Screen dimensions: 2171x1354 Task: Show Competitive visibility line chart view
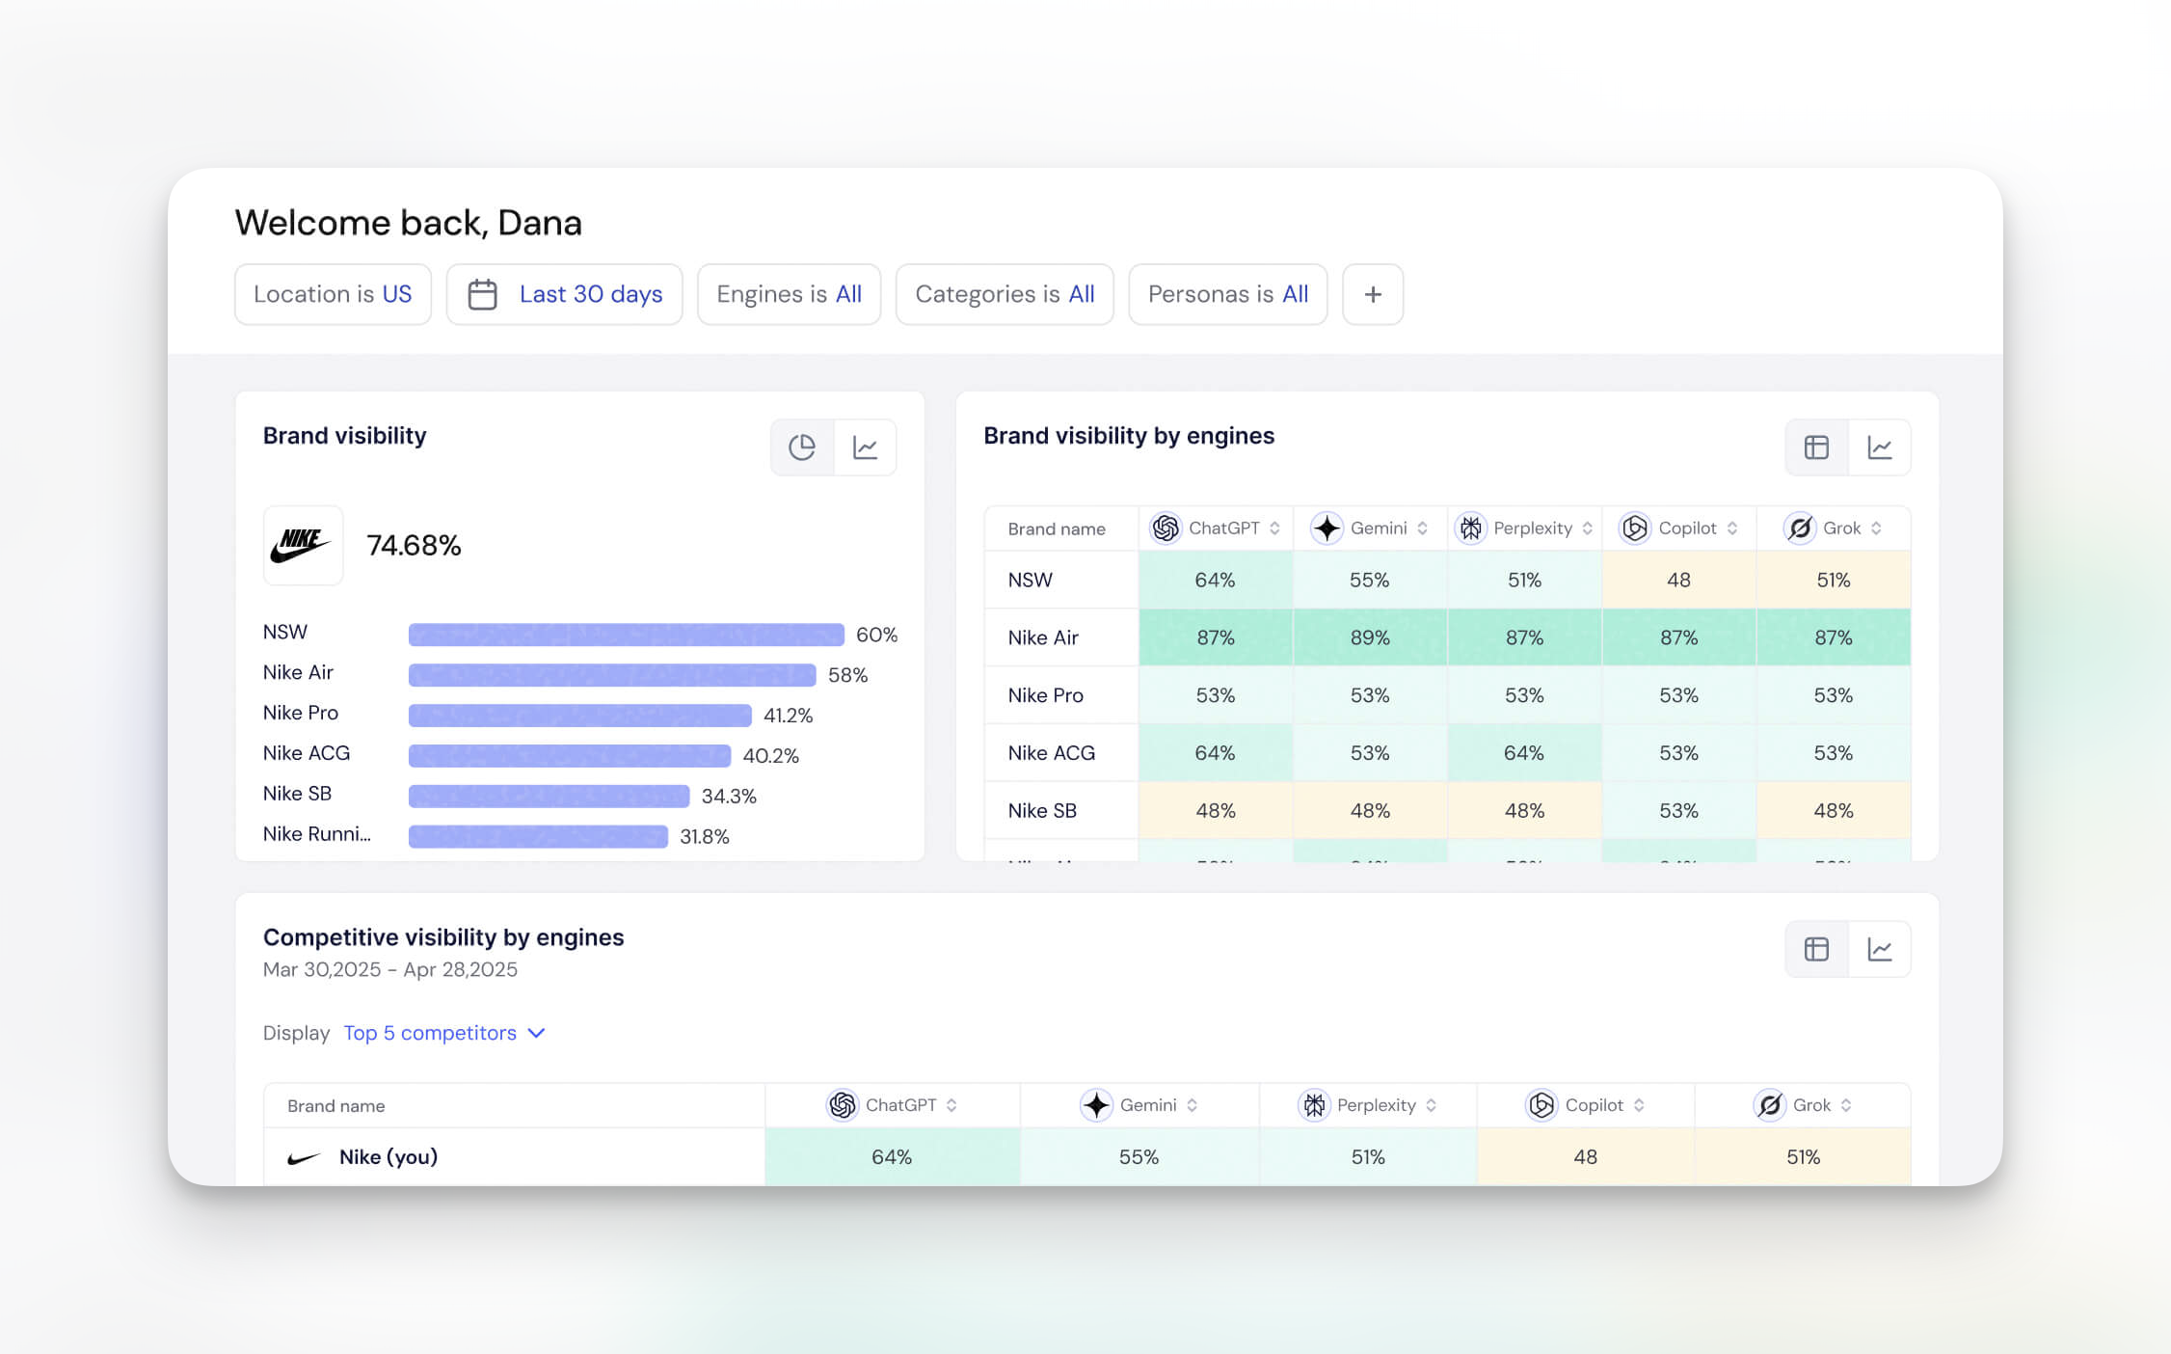point(1880,950)
